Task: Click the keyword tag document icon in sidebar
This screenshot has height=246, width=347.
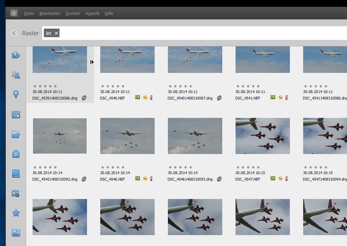Action: (16, 154)
